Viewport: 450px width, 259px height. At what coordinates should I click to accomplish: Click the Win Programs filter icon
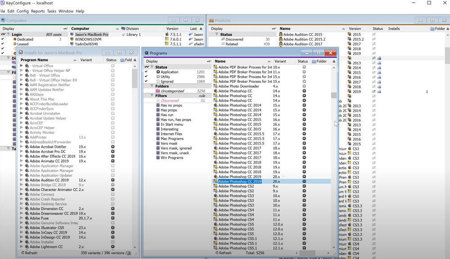click(x=158, y=158)
